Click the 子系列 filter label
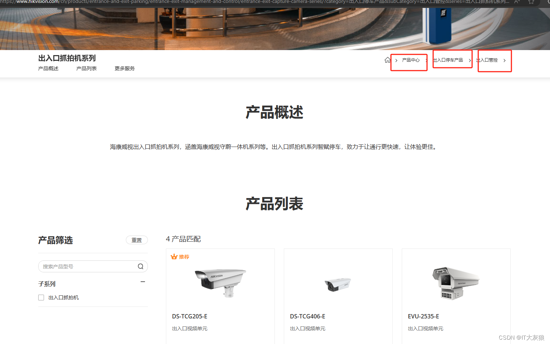The width and height of the screenshot is (550, 344). click(47, 284)
